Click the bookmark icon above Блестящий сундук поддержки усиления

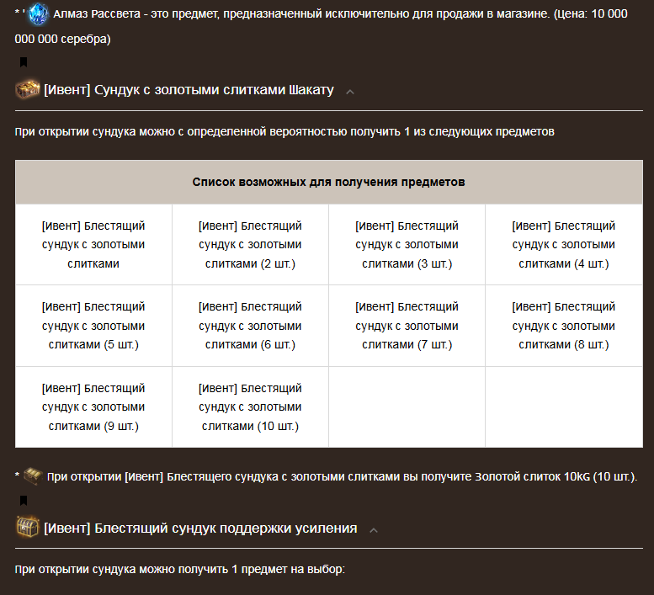(x=24, y=501)
